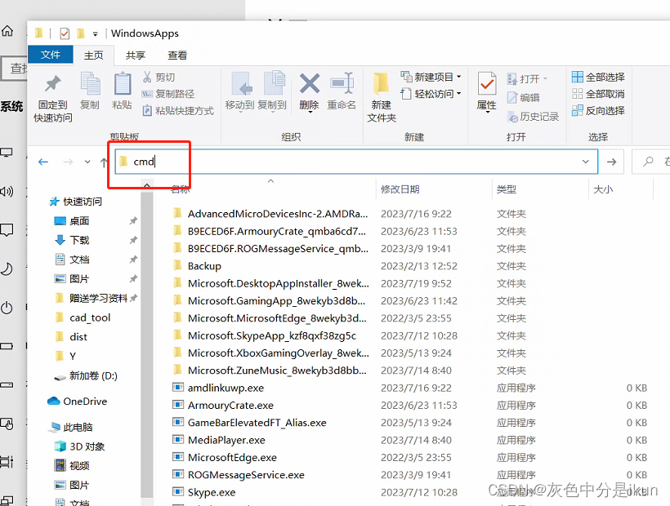The image size is (670, 506).
Task: Open the Easy Access (轻松访问) dropdown
Action: pos(431,94)
